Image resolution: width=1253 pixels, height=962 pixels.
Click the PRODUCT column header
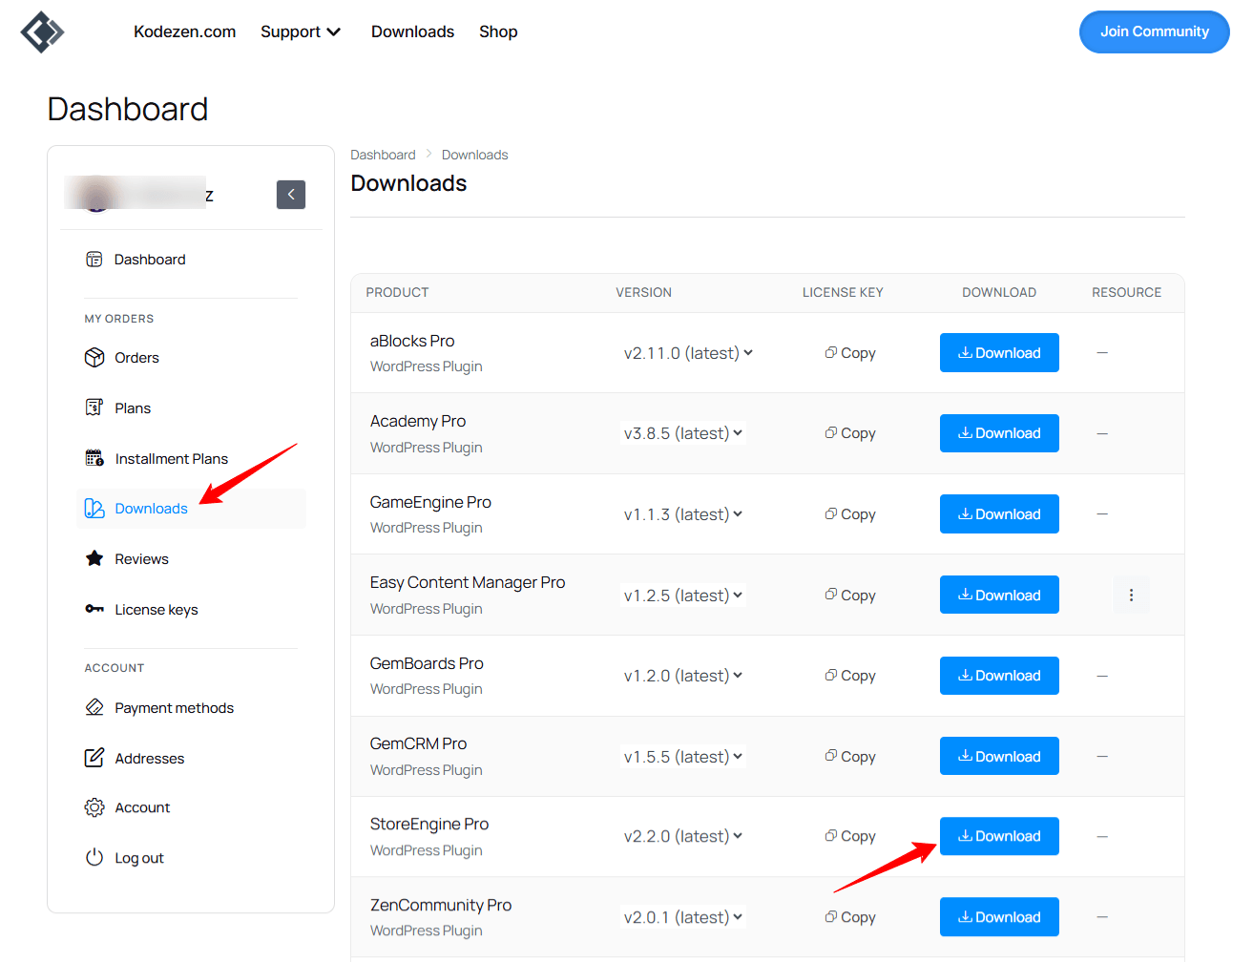tap(397, 292)
